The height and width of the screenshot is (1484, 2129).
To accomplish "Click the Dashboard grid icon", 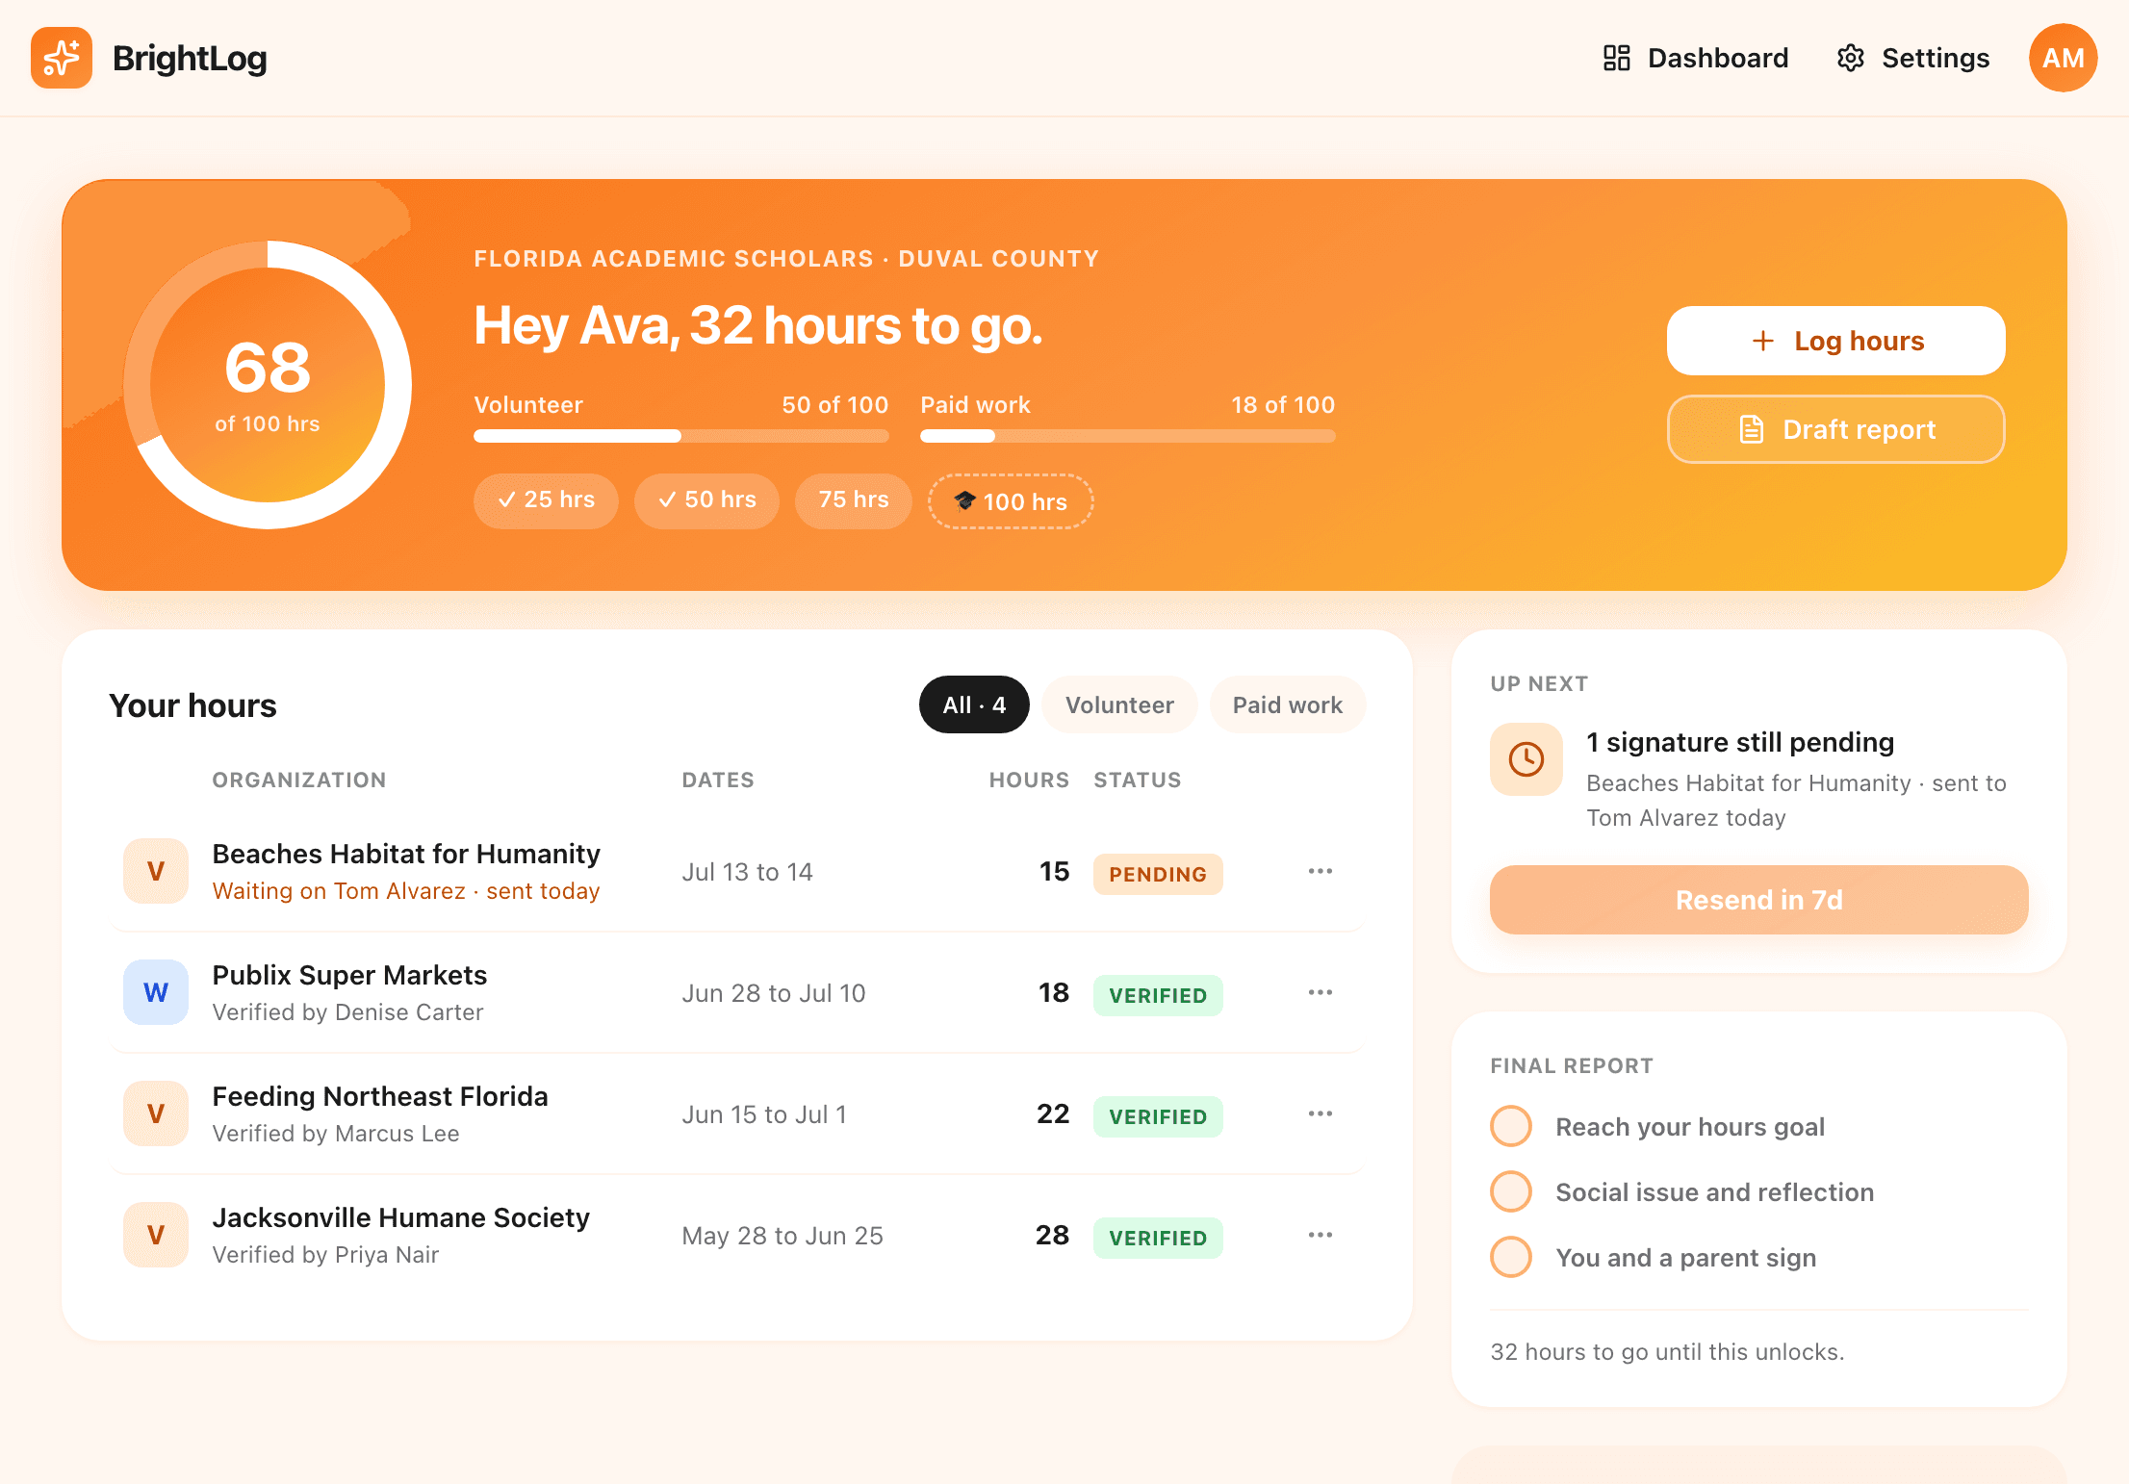I will [1617, 58].
